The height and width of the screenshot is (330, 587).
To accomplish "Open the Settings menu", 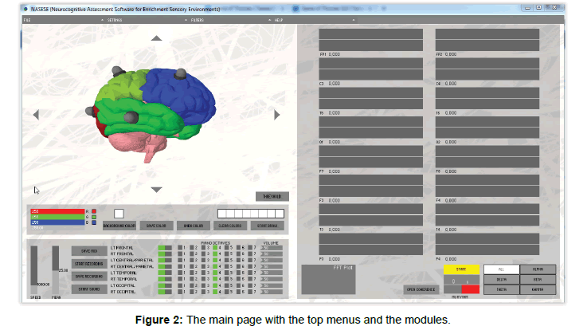I will 115,18.
